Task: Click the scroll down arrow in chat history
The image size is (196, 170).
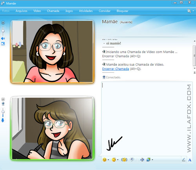Action: coord(194,68)
